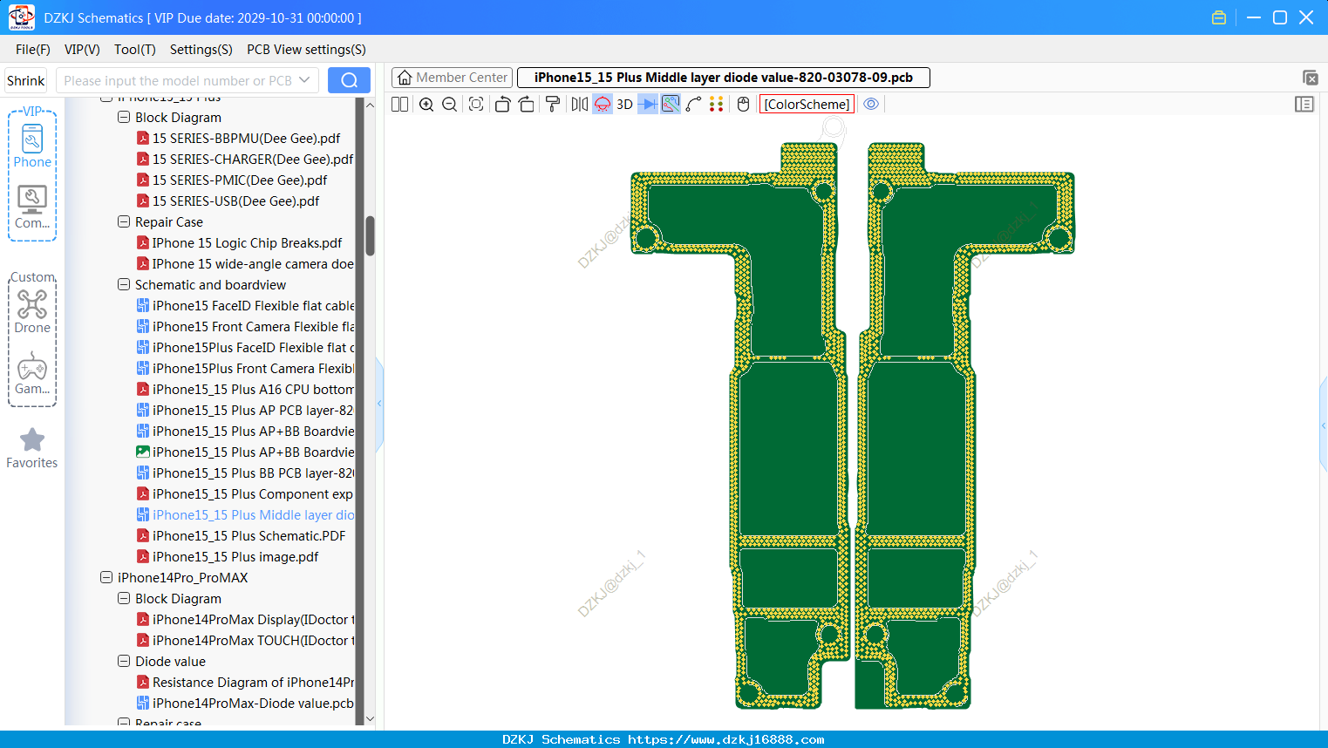
Task: Open iPhone15_15 Plus image.pdf
Action: pyautogui.click(x=228, y=556)
